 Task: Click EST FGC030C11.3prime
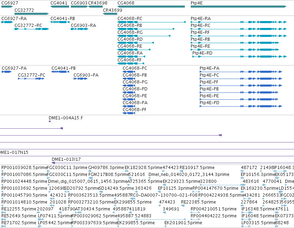[x=67, y=168]
